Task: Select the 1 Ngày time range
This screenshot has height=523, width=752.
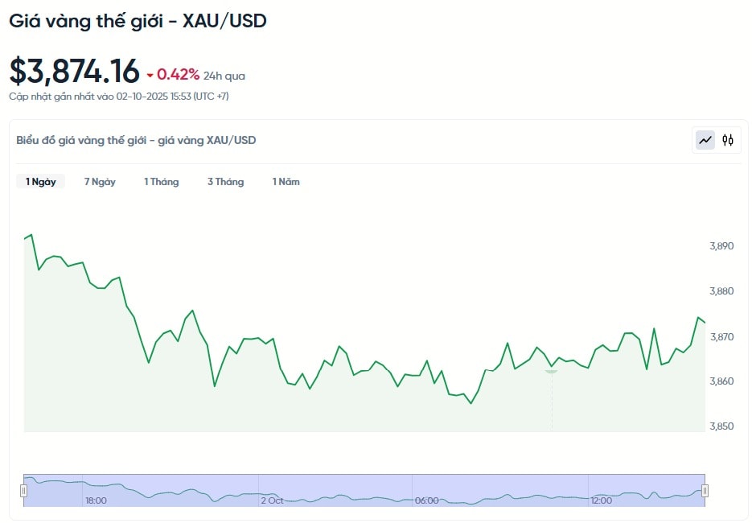Action: 40,182
